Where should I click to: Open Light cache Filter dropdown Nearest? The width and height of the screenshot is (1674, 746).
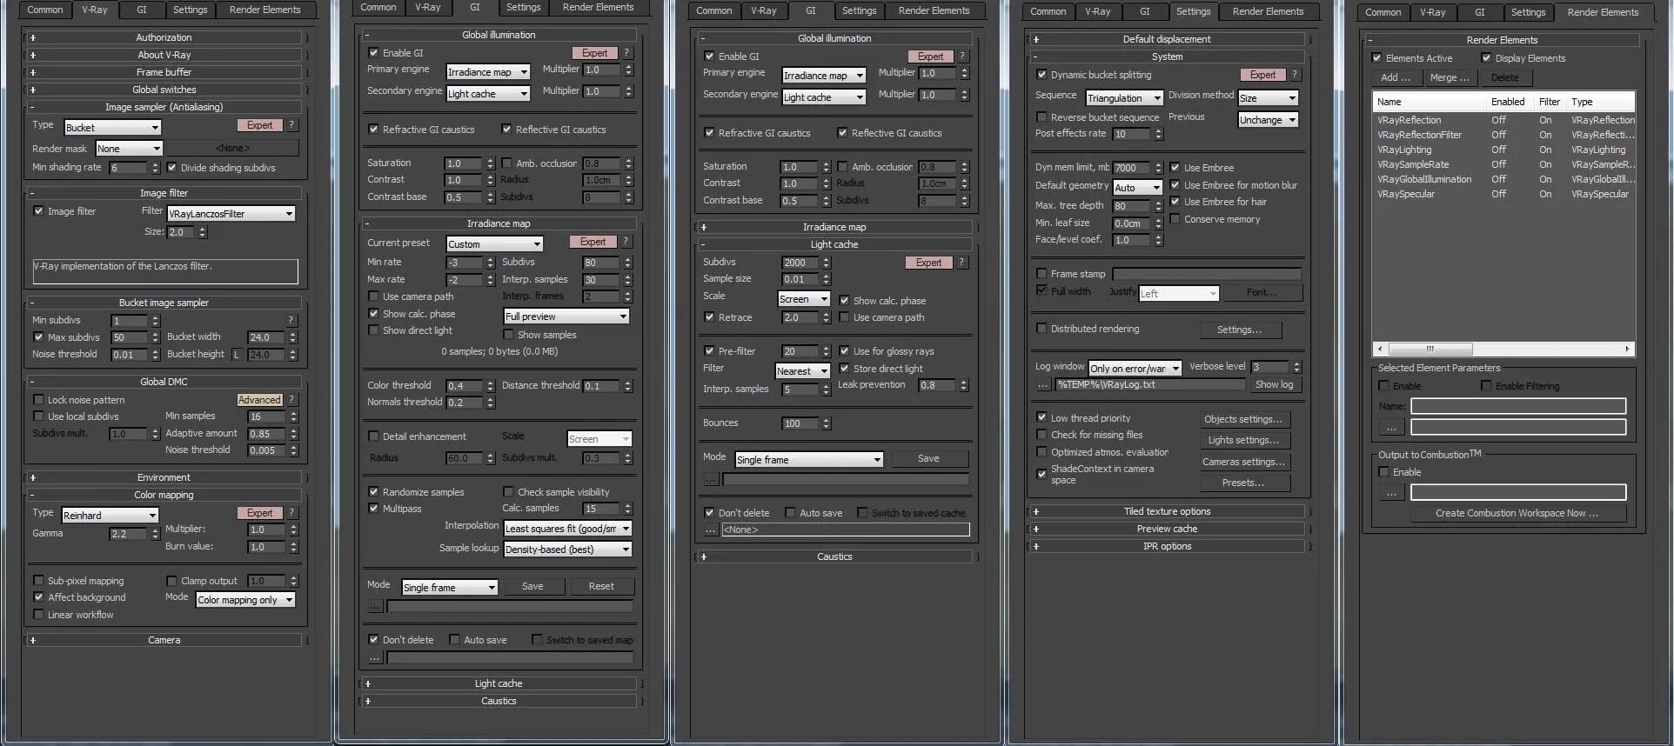tap(801, 371)
